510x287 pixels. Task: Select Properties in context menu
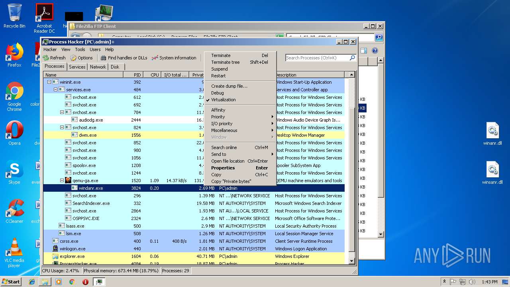point(240,168)
